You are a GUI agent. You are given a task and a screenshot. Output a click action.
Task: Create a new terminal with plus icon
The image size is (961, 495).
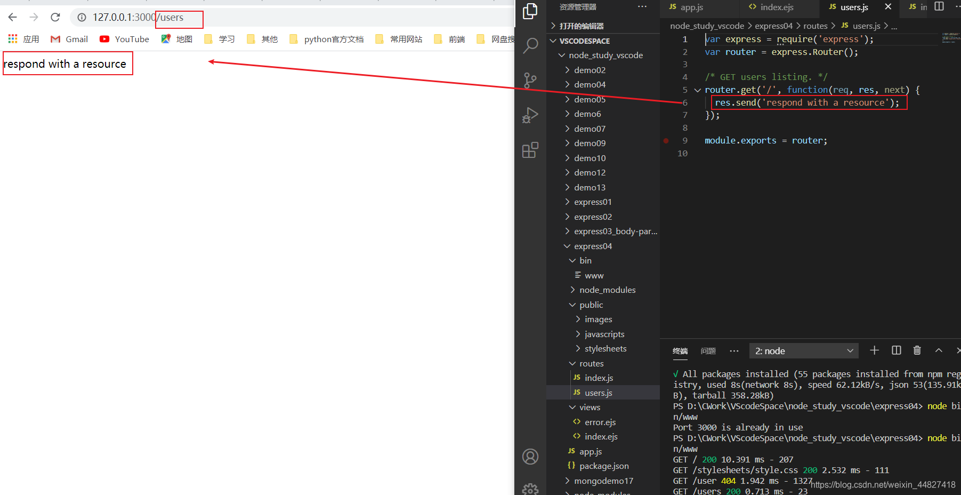(875, 350)
